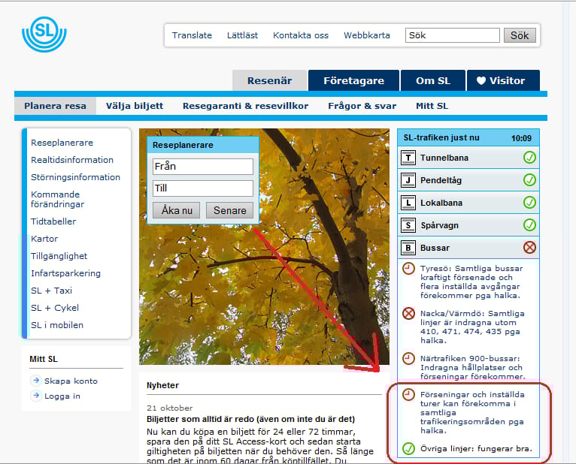This screenshot has height=464, width=576.
Task: Click clock icon beside Tyresö message
Action: [x=408, y=269]
